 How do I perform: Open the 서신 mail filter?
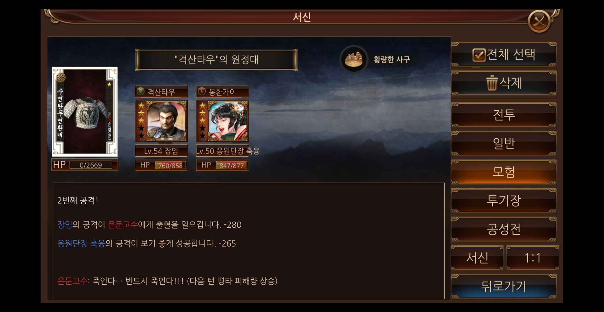click(477, 258)
